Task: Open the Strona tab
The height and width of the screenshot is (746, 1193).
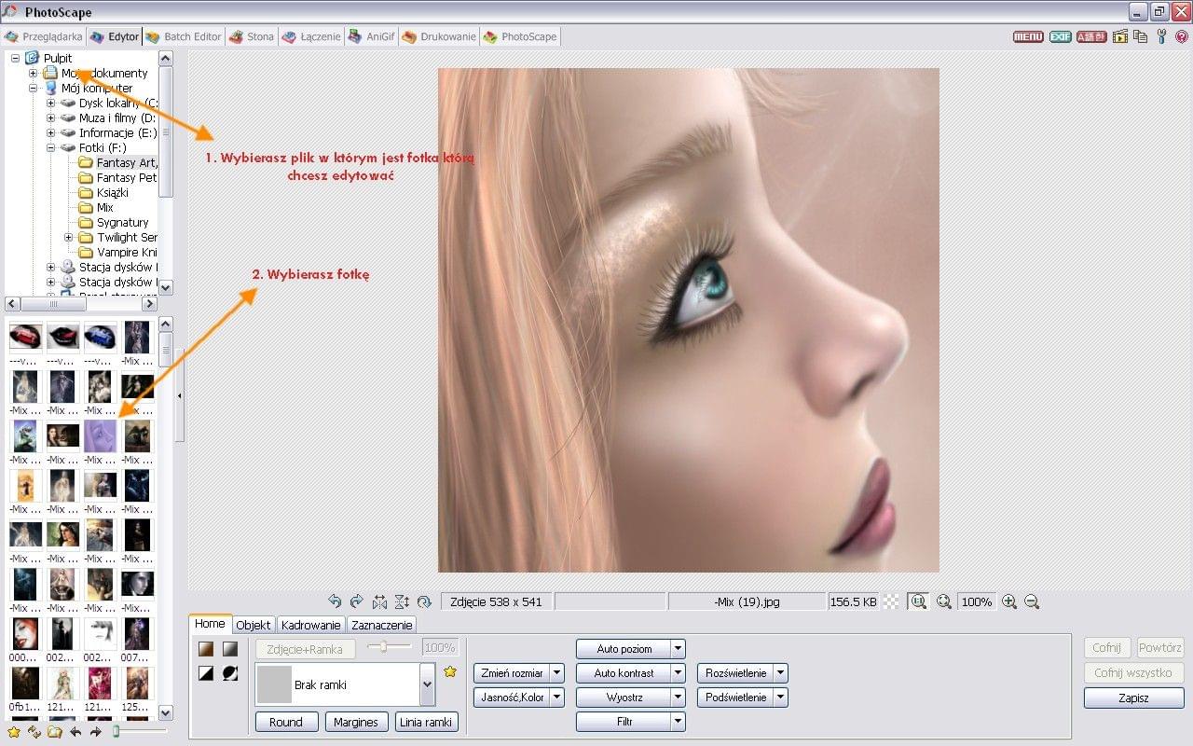Action: [x=252, y=36]
